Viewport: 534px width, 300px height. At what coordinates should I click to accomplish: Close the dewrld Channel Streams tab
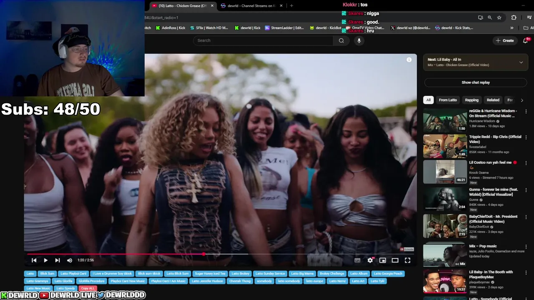tap(281, 6)
